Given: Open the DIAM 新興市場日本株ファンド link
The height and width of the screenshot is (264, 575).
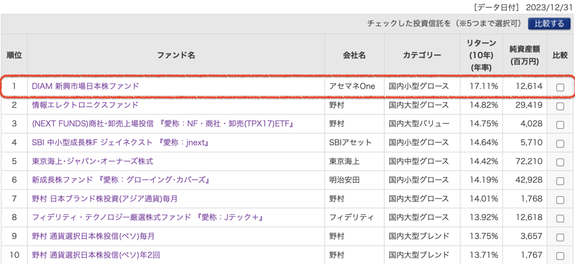Looking at the screenshot, I should (85, 86).
